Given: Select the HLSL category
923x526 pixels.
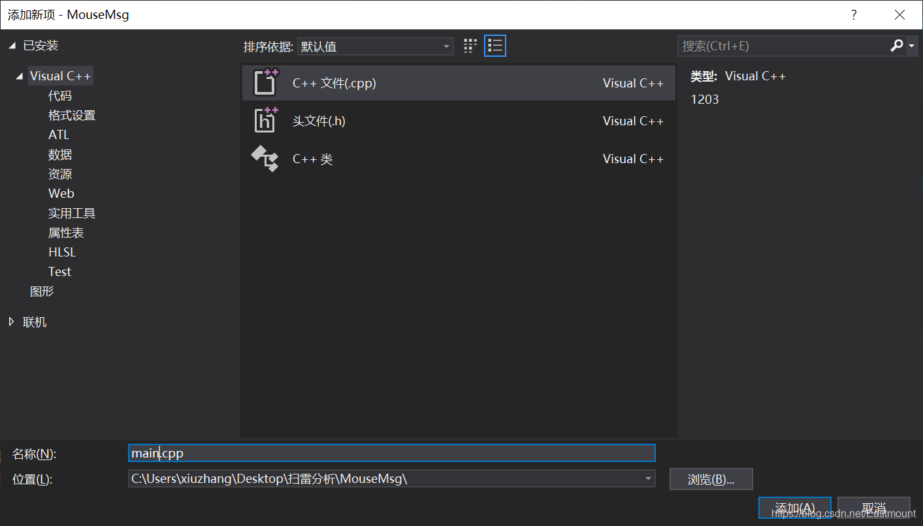Looking at the screenshot, I should coord(62,252).
